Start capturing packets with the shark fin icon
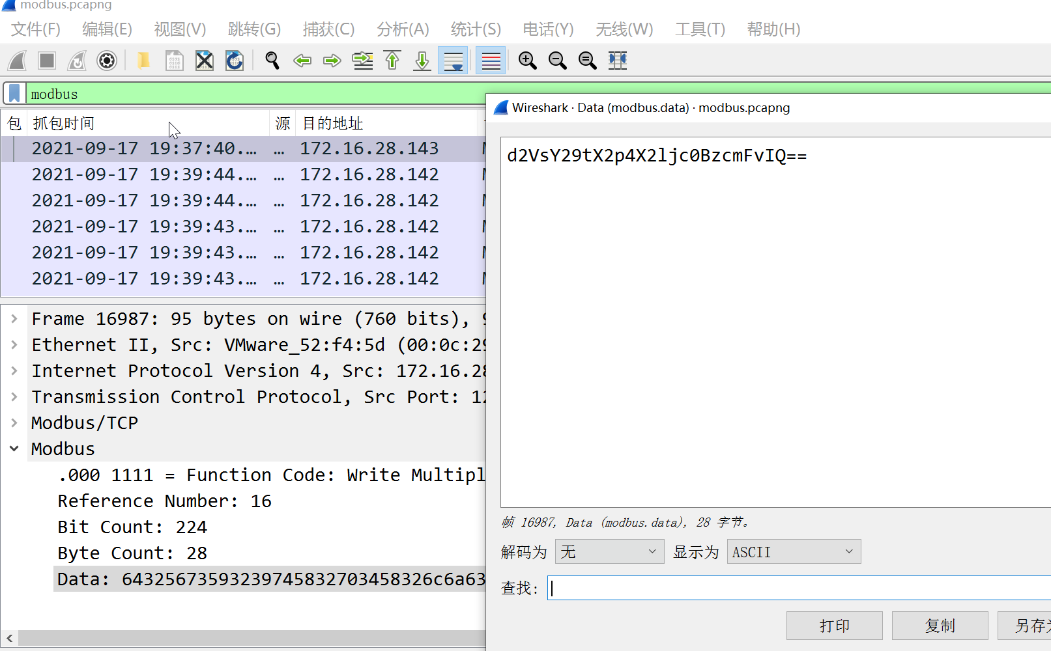1051x651 pixels. point(18,61)
